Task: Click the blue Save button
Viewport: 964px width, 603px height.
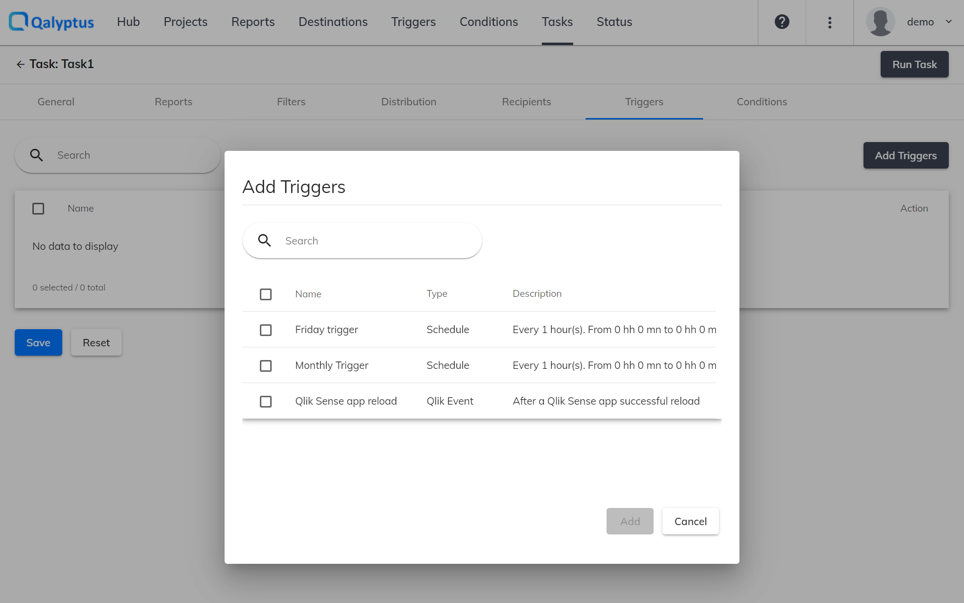Action: coord(38,342)
